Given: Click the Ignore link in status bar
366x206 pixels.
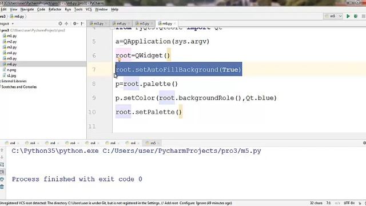Looking at the screenshot, I should (x=201, y=203).
